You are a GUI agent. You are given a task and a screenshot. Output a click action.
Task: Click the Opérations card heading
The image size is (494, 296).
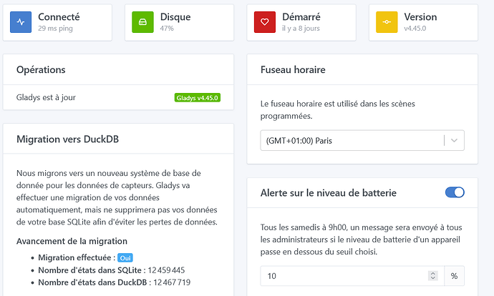pos(41,69)
